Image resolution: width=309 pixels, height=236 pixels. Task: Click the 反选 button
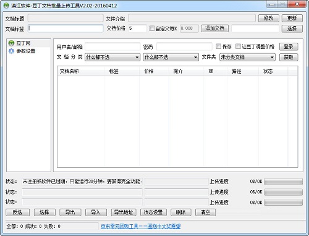[17, 212]
